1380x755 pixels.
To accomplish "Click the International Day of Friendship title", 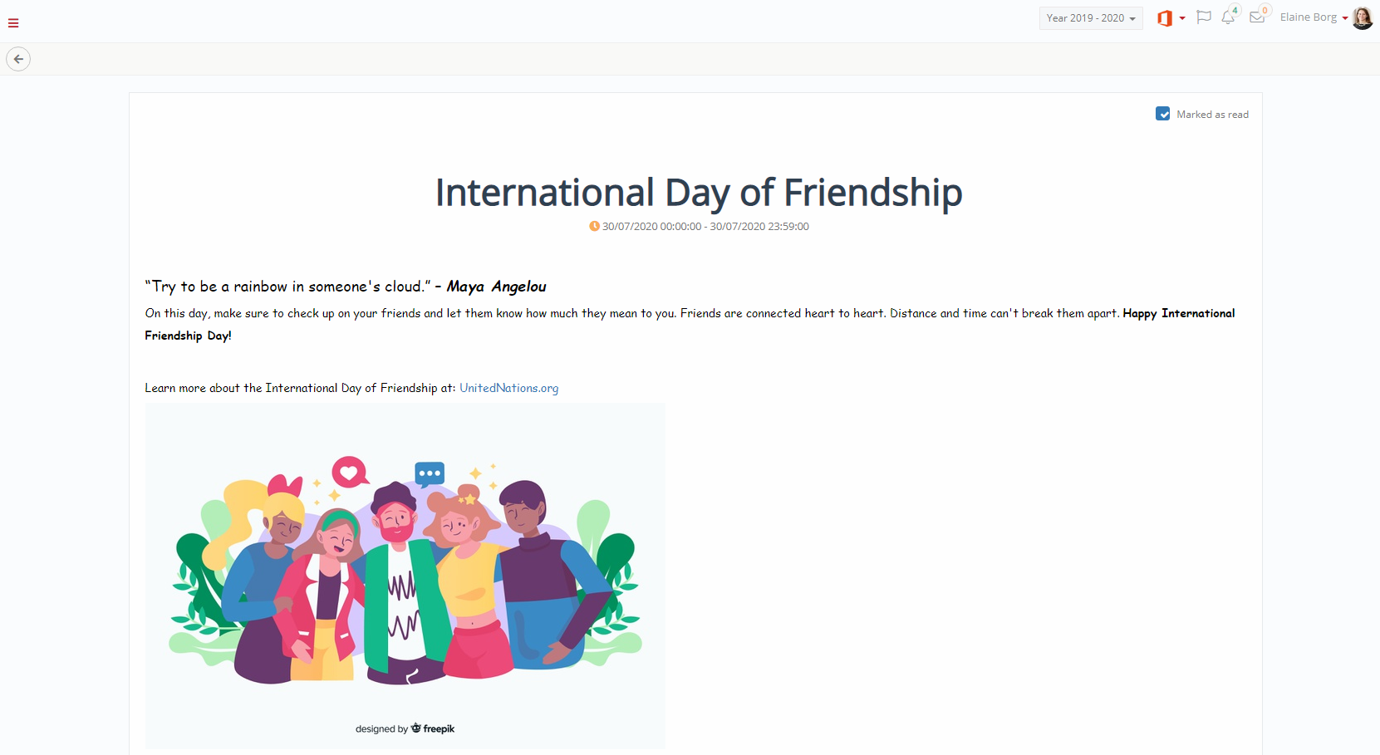I will coord(699,193).
